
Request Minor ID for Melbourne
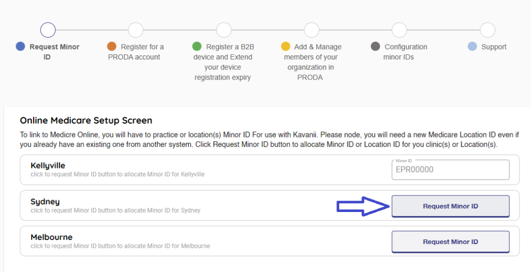tap(450, 241)
